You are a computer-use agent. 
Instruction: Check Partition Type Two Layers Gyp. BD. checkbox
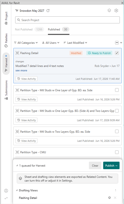[117, 132]
